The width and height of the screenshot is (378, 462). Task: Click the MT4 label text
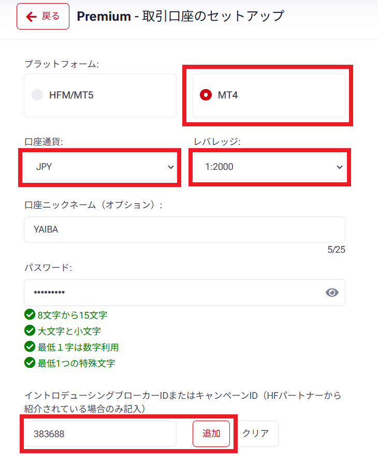pyautogui.click(x=227, y=95)
